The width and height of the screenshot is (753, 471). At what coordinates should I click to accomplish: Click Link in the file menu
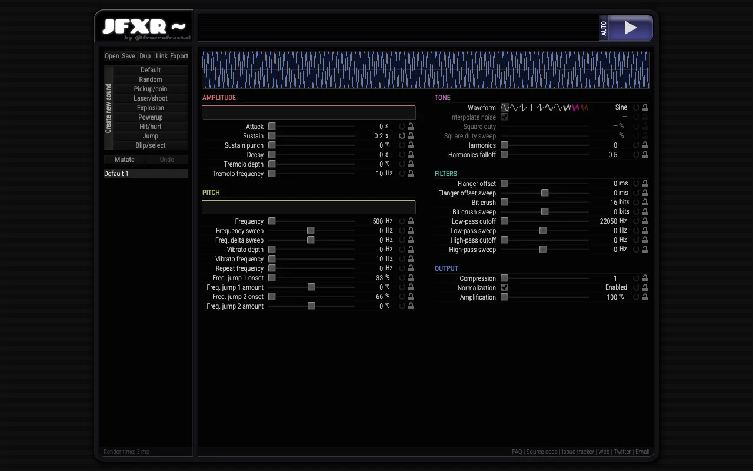pyautogui.click(x=162, y=56)
